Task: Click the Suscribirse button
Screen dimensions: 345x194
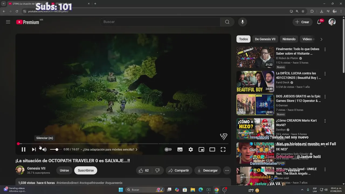Action: tap(86, 171)
